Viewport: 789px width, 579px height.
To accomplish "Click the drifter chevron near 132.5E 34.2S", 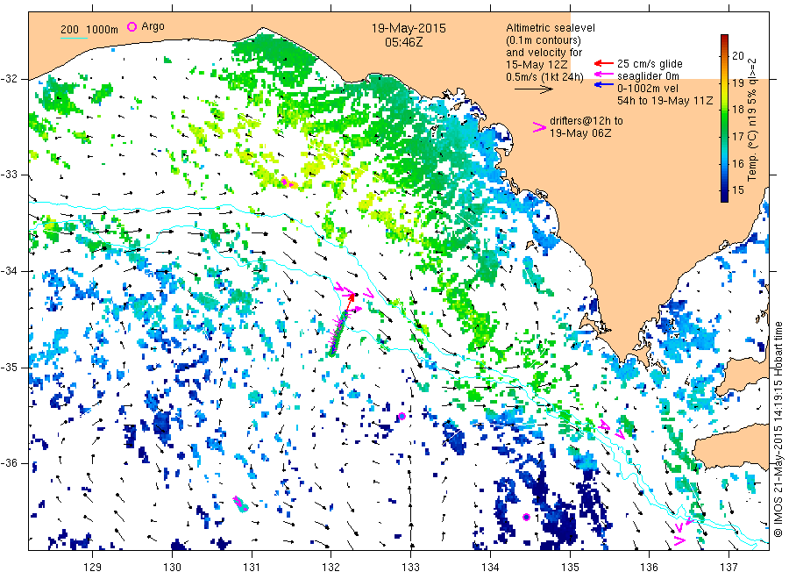I will (369, 292).
